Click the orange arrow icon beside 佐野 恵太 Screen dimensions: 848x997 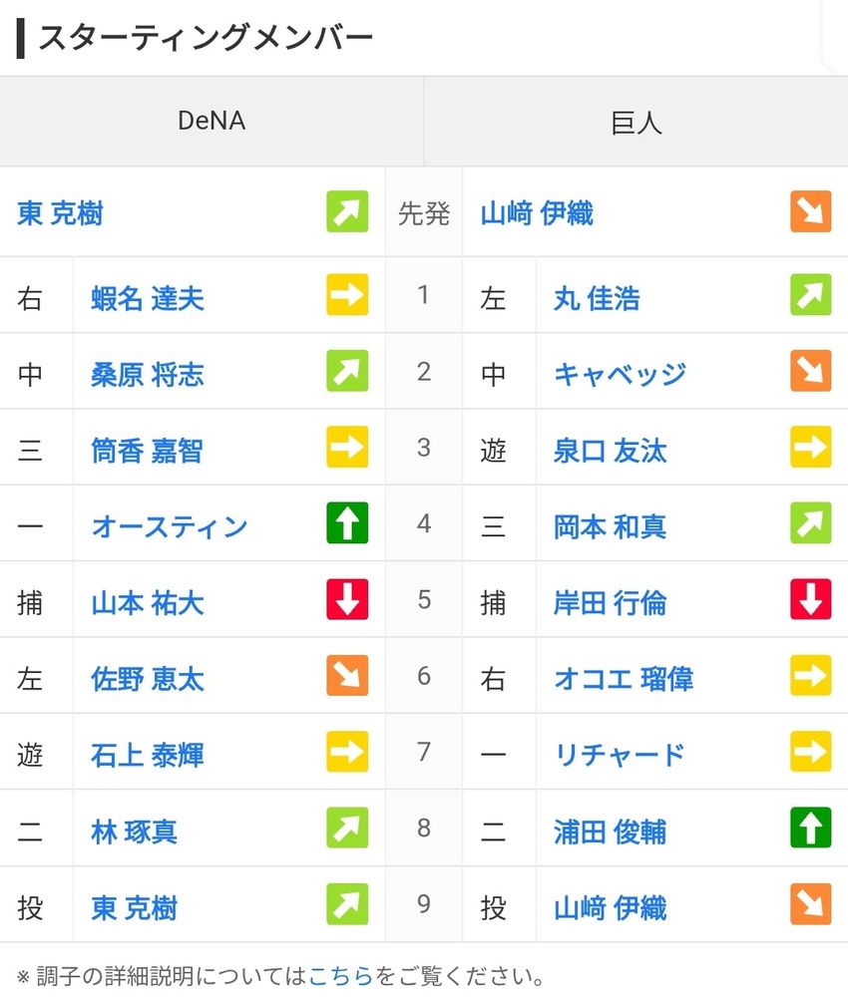pyautogui.click(x=347, y=676)
